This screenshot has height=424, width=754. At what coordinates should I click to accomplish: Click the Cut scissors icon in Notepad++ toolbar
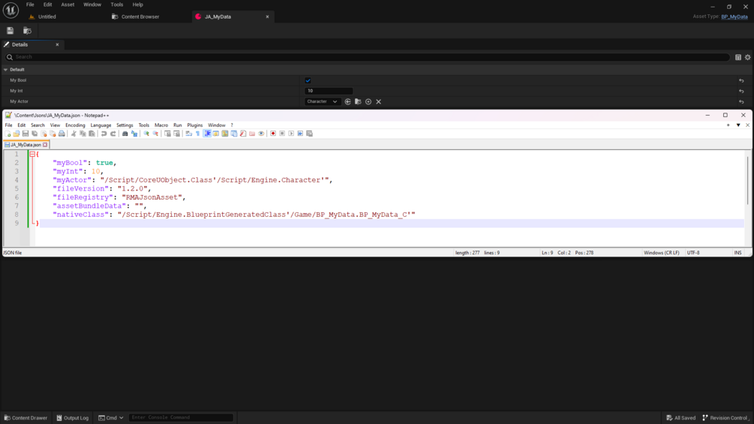coord(74,134)
